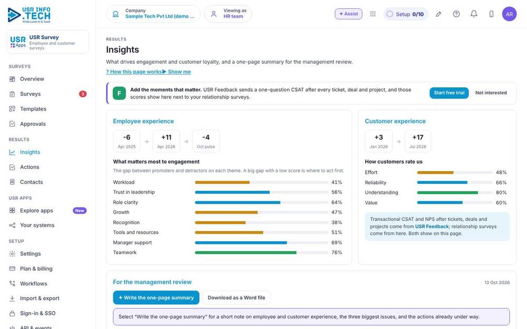Click Start free trial

pos(449,93)
